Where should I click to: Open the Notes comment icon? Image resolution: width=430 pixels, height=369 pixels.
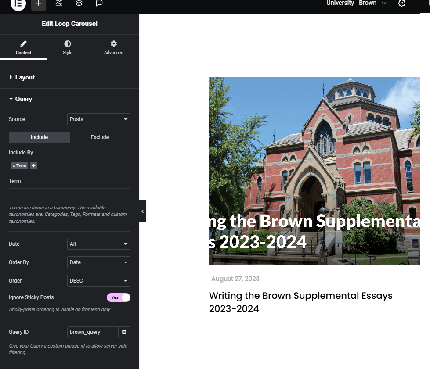[x=99, y=3]
